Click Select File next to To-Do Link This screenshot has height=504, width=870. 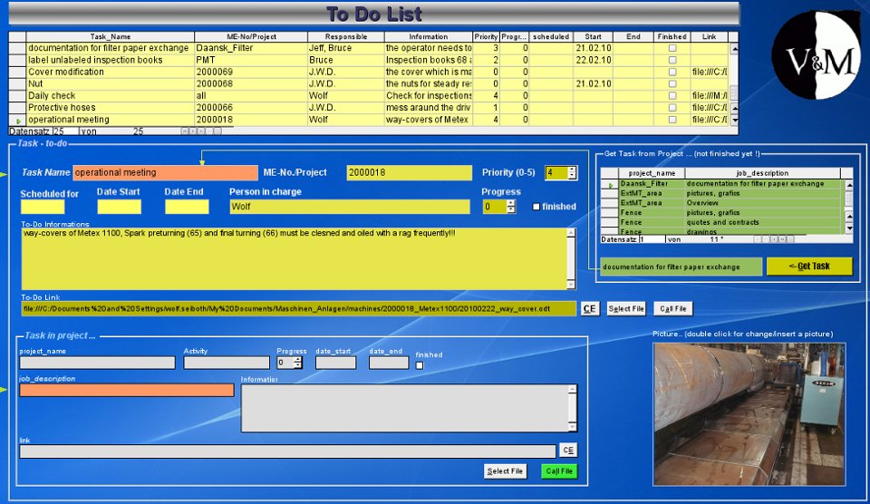coord(626,308)
